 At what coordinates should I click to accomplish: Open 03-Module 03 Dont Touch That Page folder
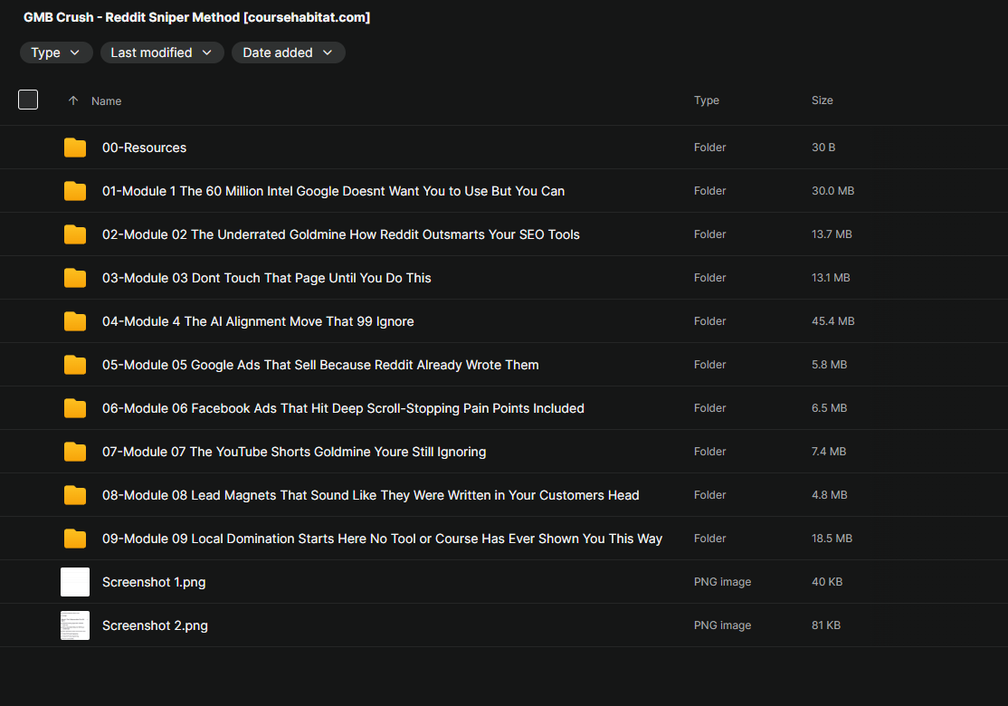(x=266, y=278)
